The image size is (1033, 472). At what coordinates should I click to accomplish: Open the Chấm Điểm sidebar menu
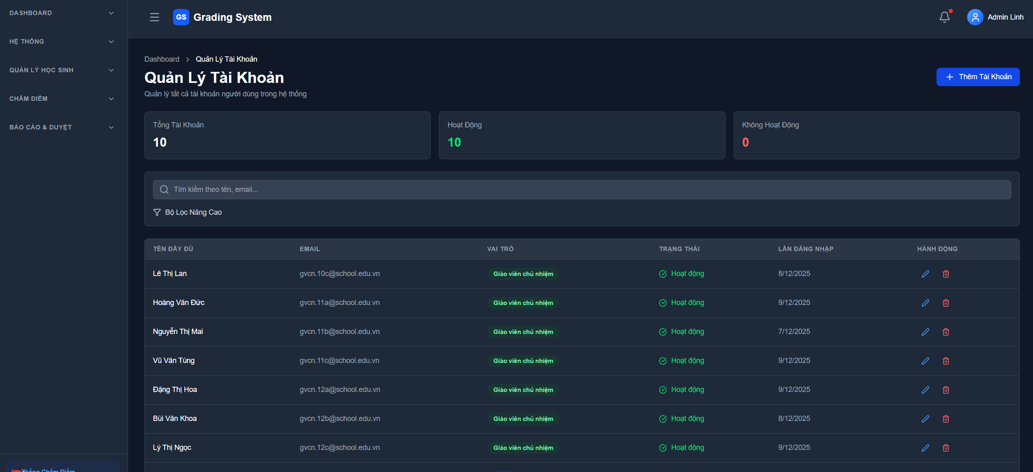point(61,99)
